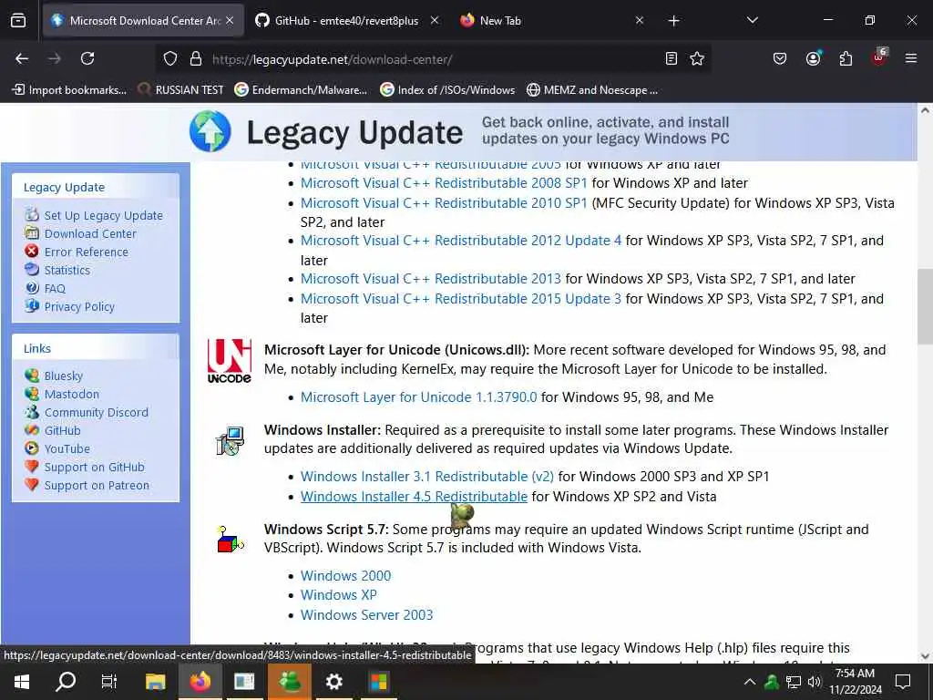Open Index of /ISOs/Windows bookmark

point(447,90)
